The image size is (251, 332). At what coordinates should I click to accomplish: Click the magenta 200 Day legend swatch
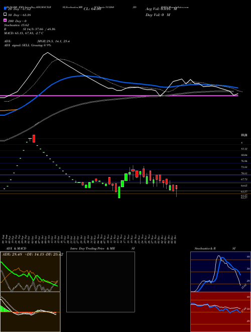coord(5,21)
